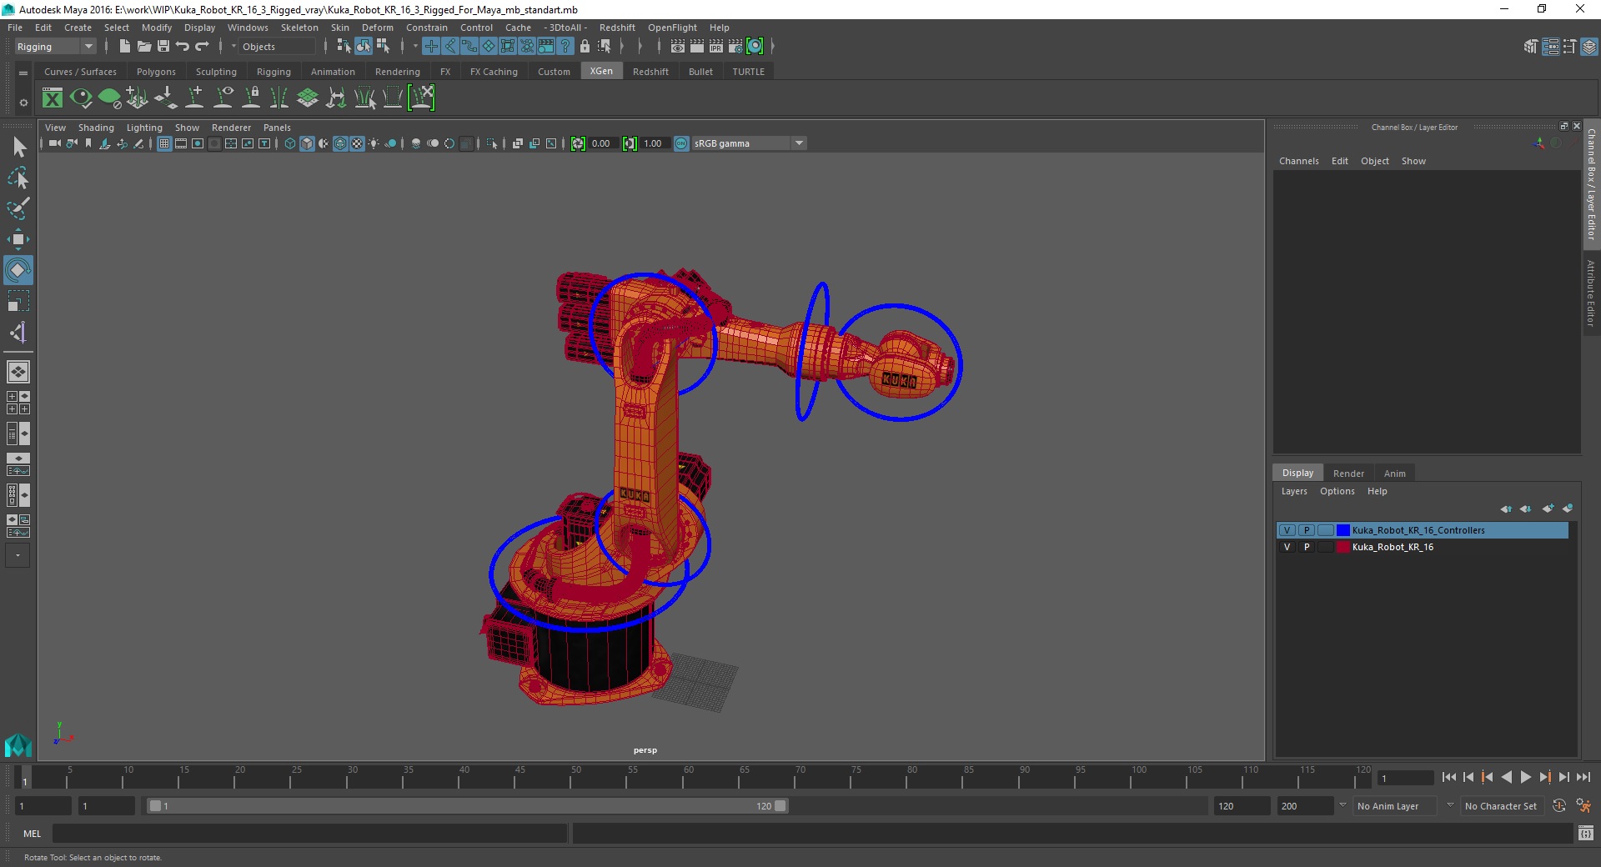This screenshot has height=867, width=1601.
Task: Open the viewport Shading menu
Action: tap(96, 128)
